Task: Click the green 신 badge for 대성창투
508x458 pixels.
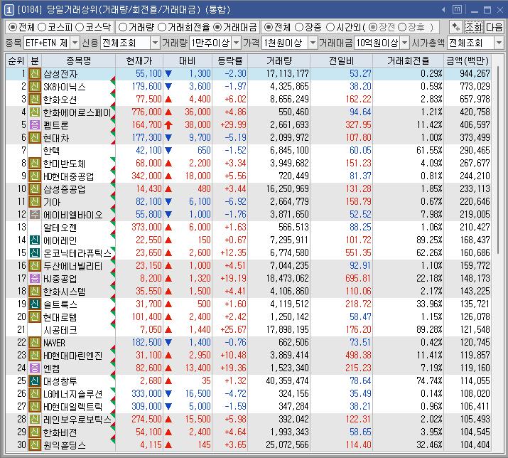Action: (x=35, y=380)
